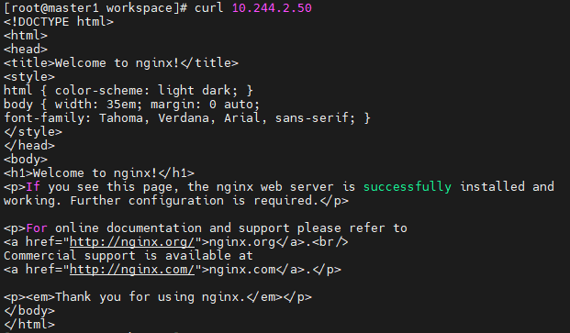
Task: Click the http://nginx.com/ link
Action: [x=132, y=270]
